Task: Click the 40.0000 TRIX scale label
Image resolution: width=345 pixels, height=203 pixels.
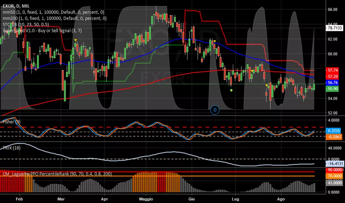Action: coord(334,148)
